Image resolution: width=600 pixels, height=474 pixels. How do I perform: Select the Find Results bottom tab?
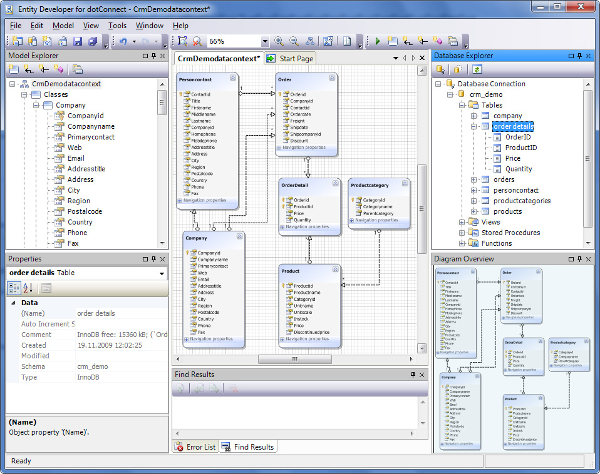pyautogui.click(x=248, y=447)
